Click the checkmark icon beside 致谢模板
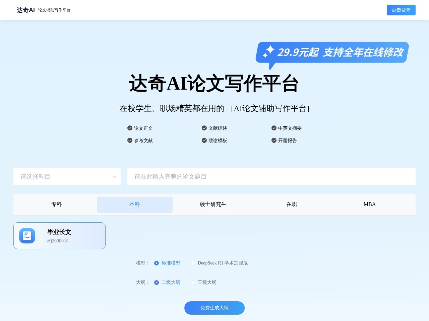Image resolution: width=429 pixels, height=321 pixels. (x=204, y=140)
